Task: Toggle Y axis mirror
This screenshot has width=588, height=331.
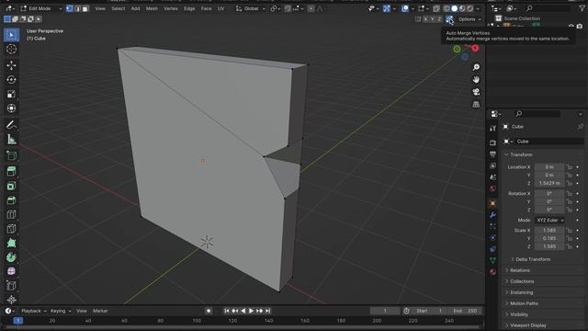Action: click(x=433, y=18)
